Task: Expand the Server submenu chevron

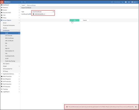Action: pos(19,23)
